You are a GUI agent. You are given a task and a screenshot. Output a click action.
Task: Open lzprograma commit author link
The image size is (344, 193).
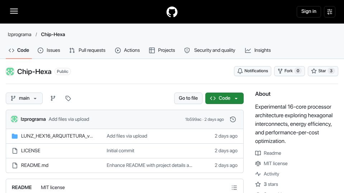click(33, 119)
